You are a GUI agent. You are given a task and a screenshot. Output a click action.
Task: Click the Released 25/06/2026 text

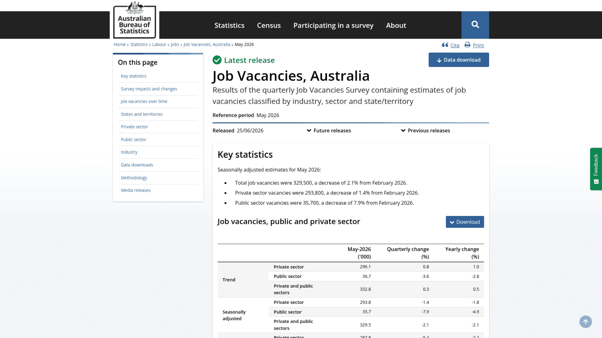pos(238,131)
